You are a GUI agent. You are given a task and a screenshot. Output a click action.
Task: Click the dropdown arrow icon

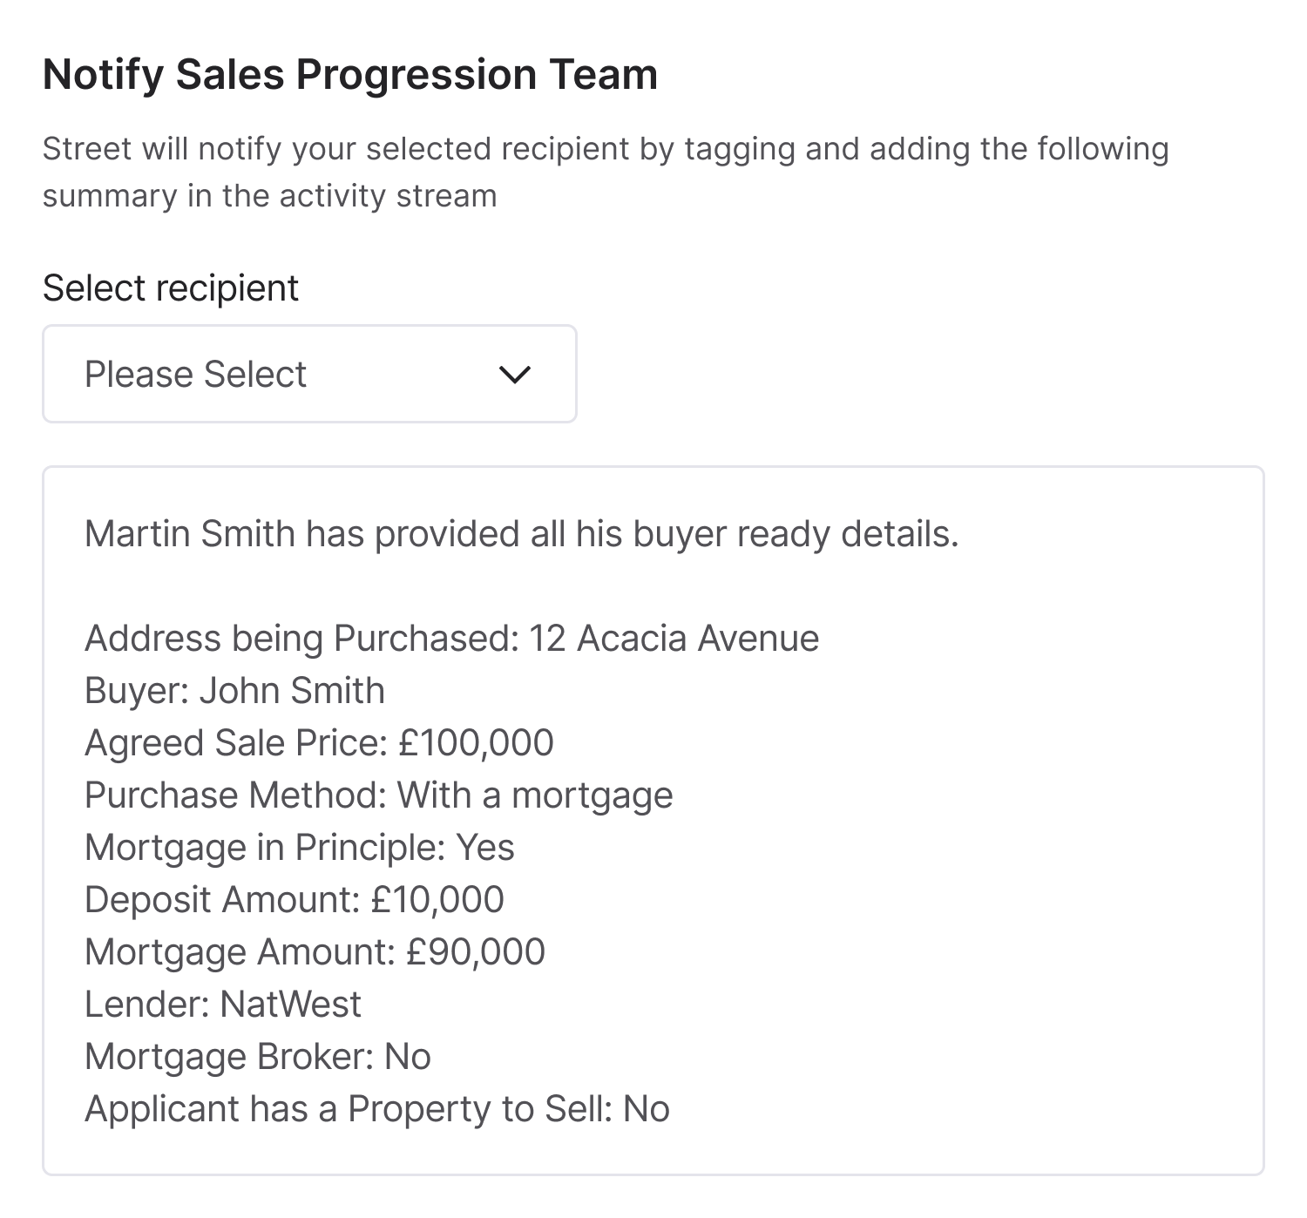514,375
